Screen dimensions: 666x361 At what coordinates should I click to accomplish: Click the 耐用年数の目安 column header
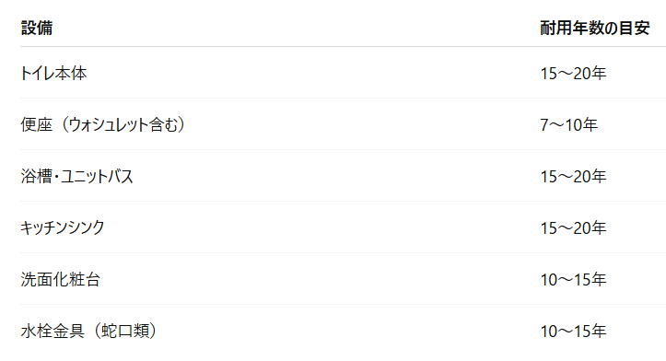(x=595, y=28)
